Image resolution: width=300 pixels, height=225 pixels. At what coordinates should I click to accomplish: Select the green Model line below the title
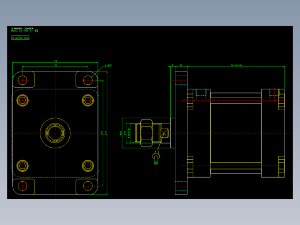click(x=25, y=31)
